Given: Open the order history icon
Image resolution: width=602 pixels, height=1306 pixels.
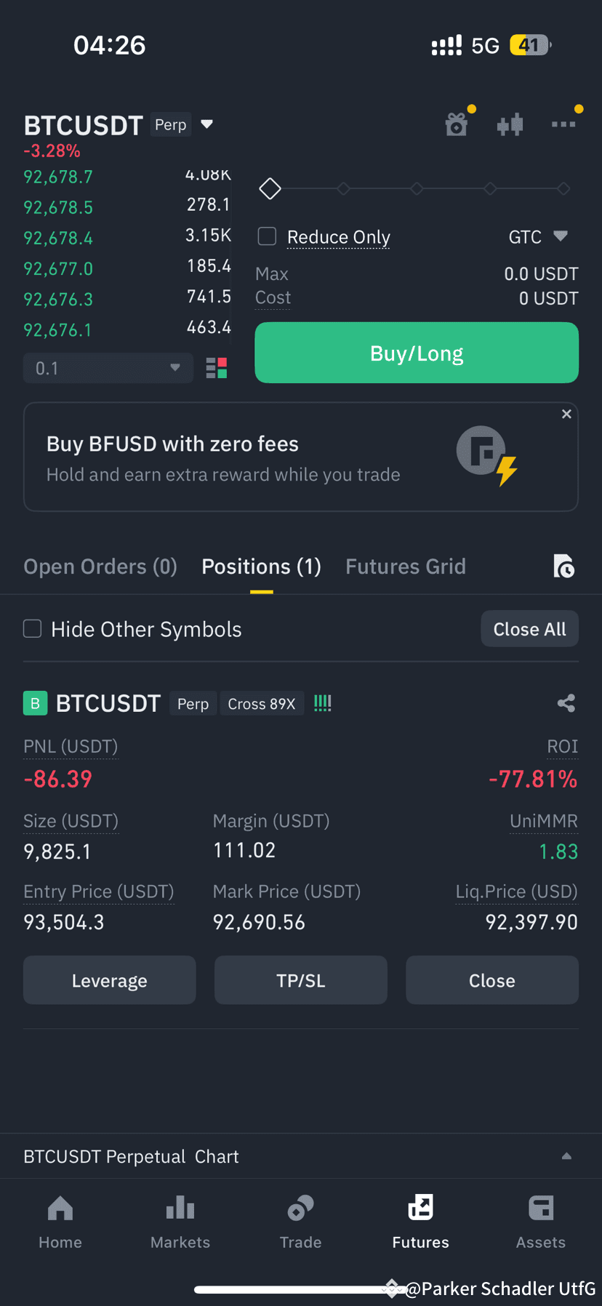Looking at the screenshot, I should pos(564,566).
